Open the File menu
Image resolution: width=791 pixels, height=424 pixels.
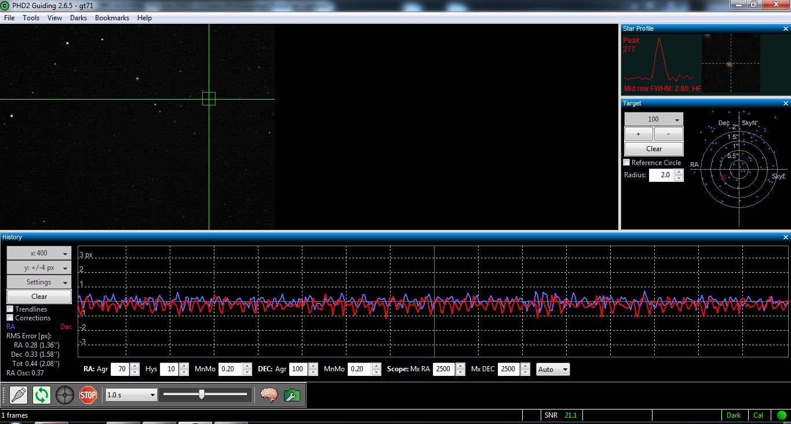tap(9, 18)
